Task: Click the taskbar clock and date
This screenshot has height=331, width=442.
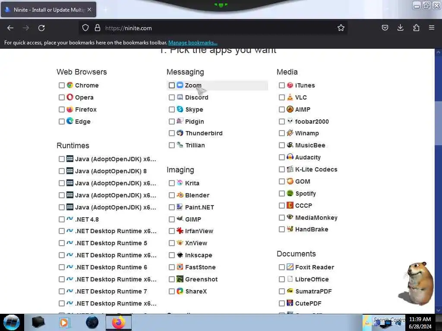Action: point(420,322)
